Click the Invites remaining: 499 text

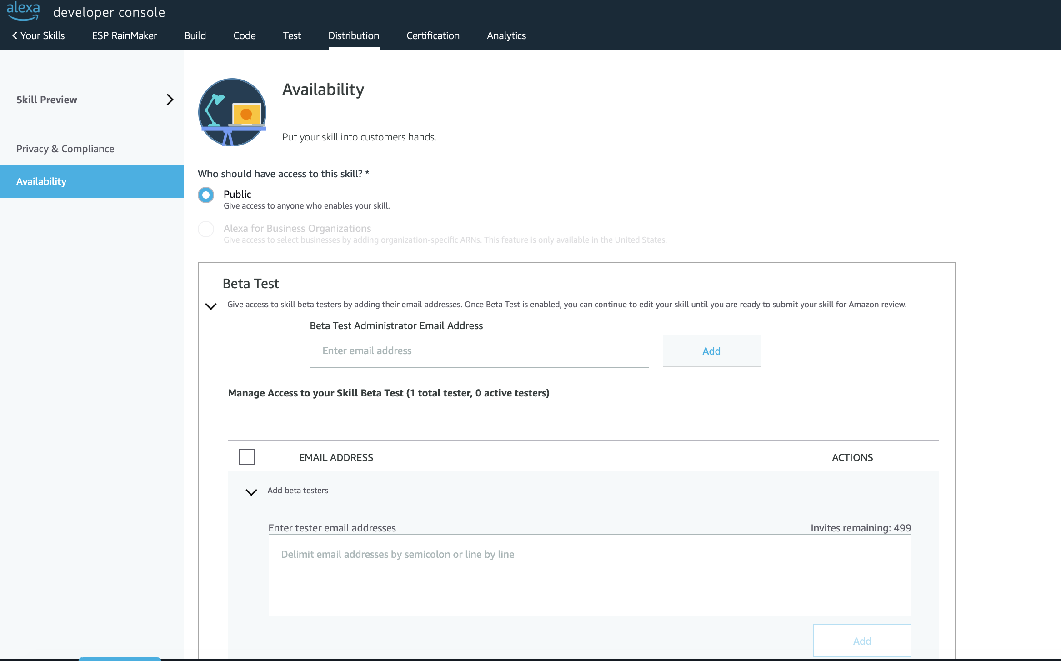[861, 528]
